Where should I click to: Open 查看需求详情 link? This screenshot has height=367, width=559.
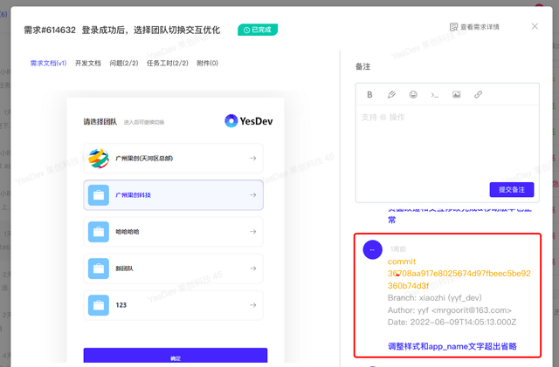474,27
